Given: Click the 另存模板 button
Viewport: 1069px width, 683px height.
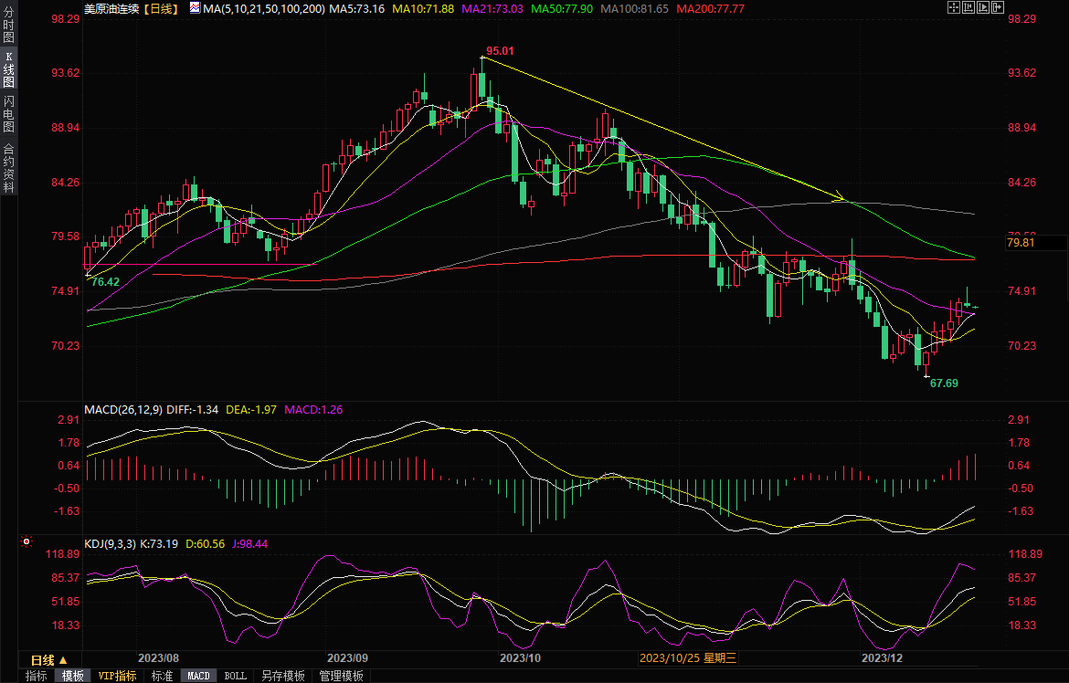Looking at the screenshot, I should [x=282, y=676].
